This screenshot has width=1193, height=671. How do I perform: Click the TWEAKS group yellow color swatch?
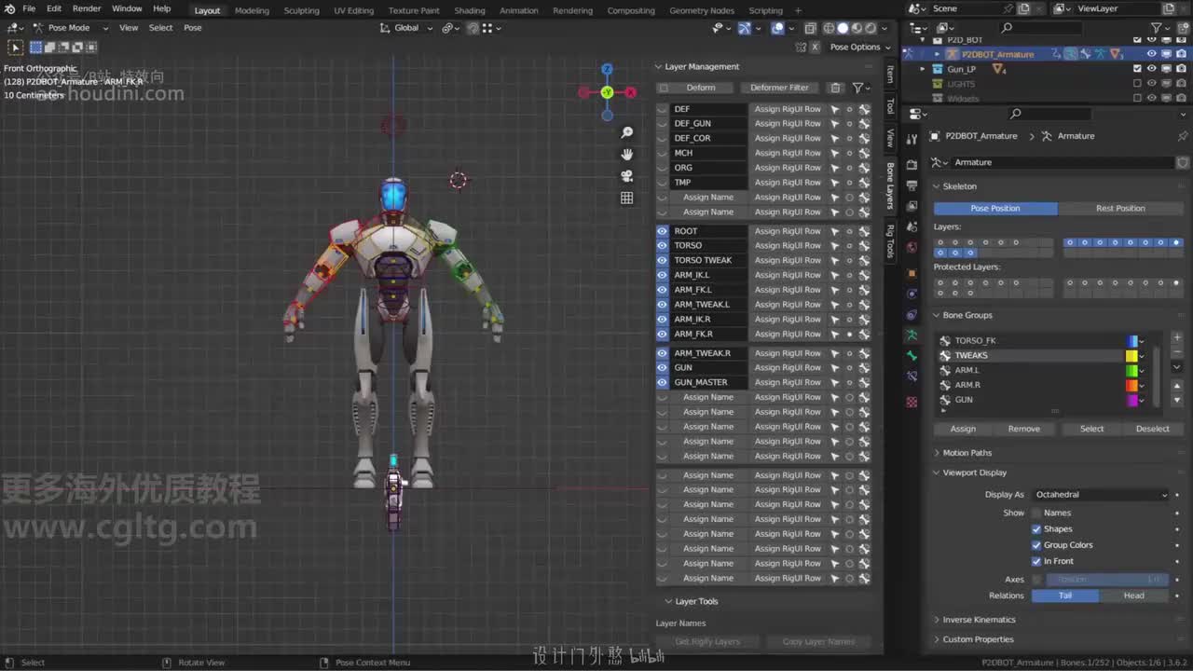[1131, 356]
